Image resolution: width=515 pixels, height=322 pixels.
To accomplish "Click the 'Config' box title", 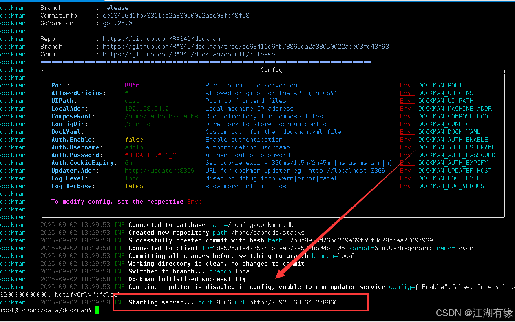I will (272, 70).
